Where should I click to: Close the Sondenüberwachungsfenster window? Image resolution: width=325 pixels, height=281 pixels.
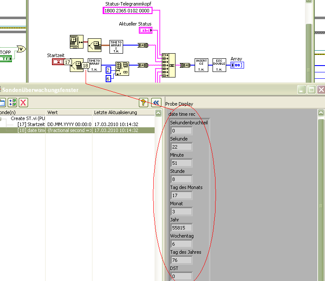(321, 90)
